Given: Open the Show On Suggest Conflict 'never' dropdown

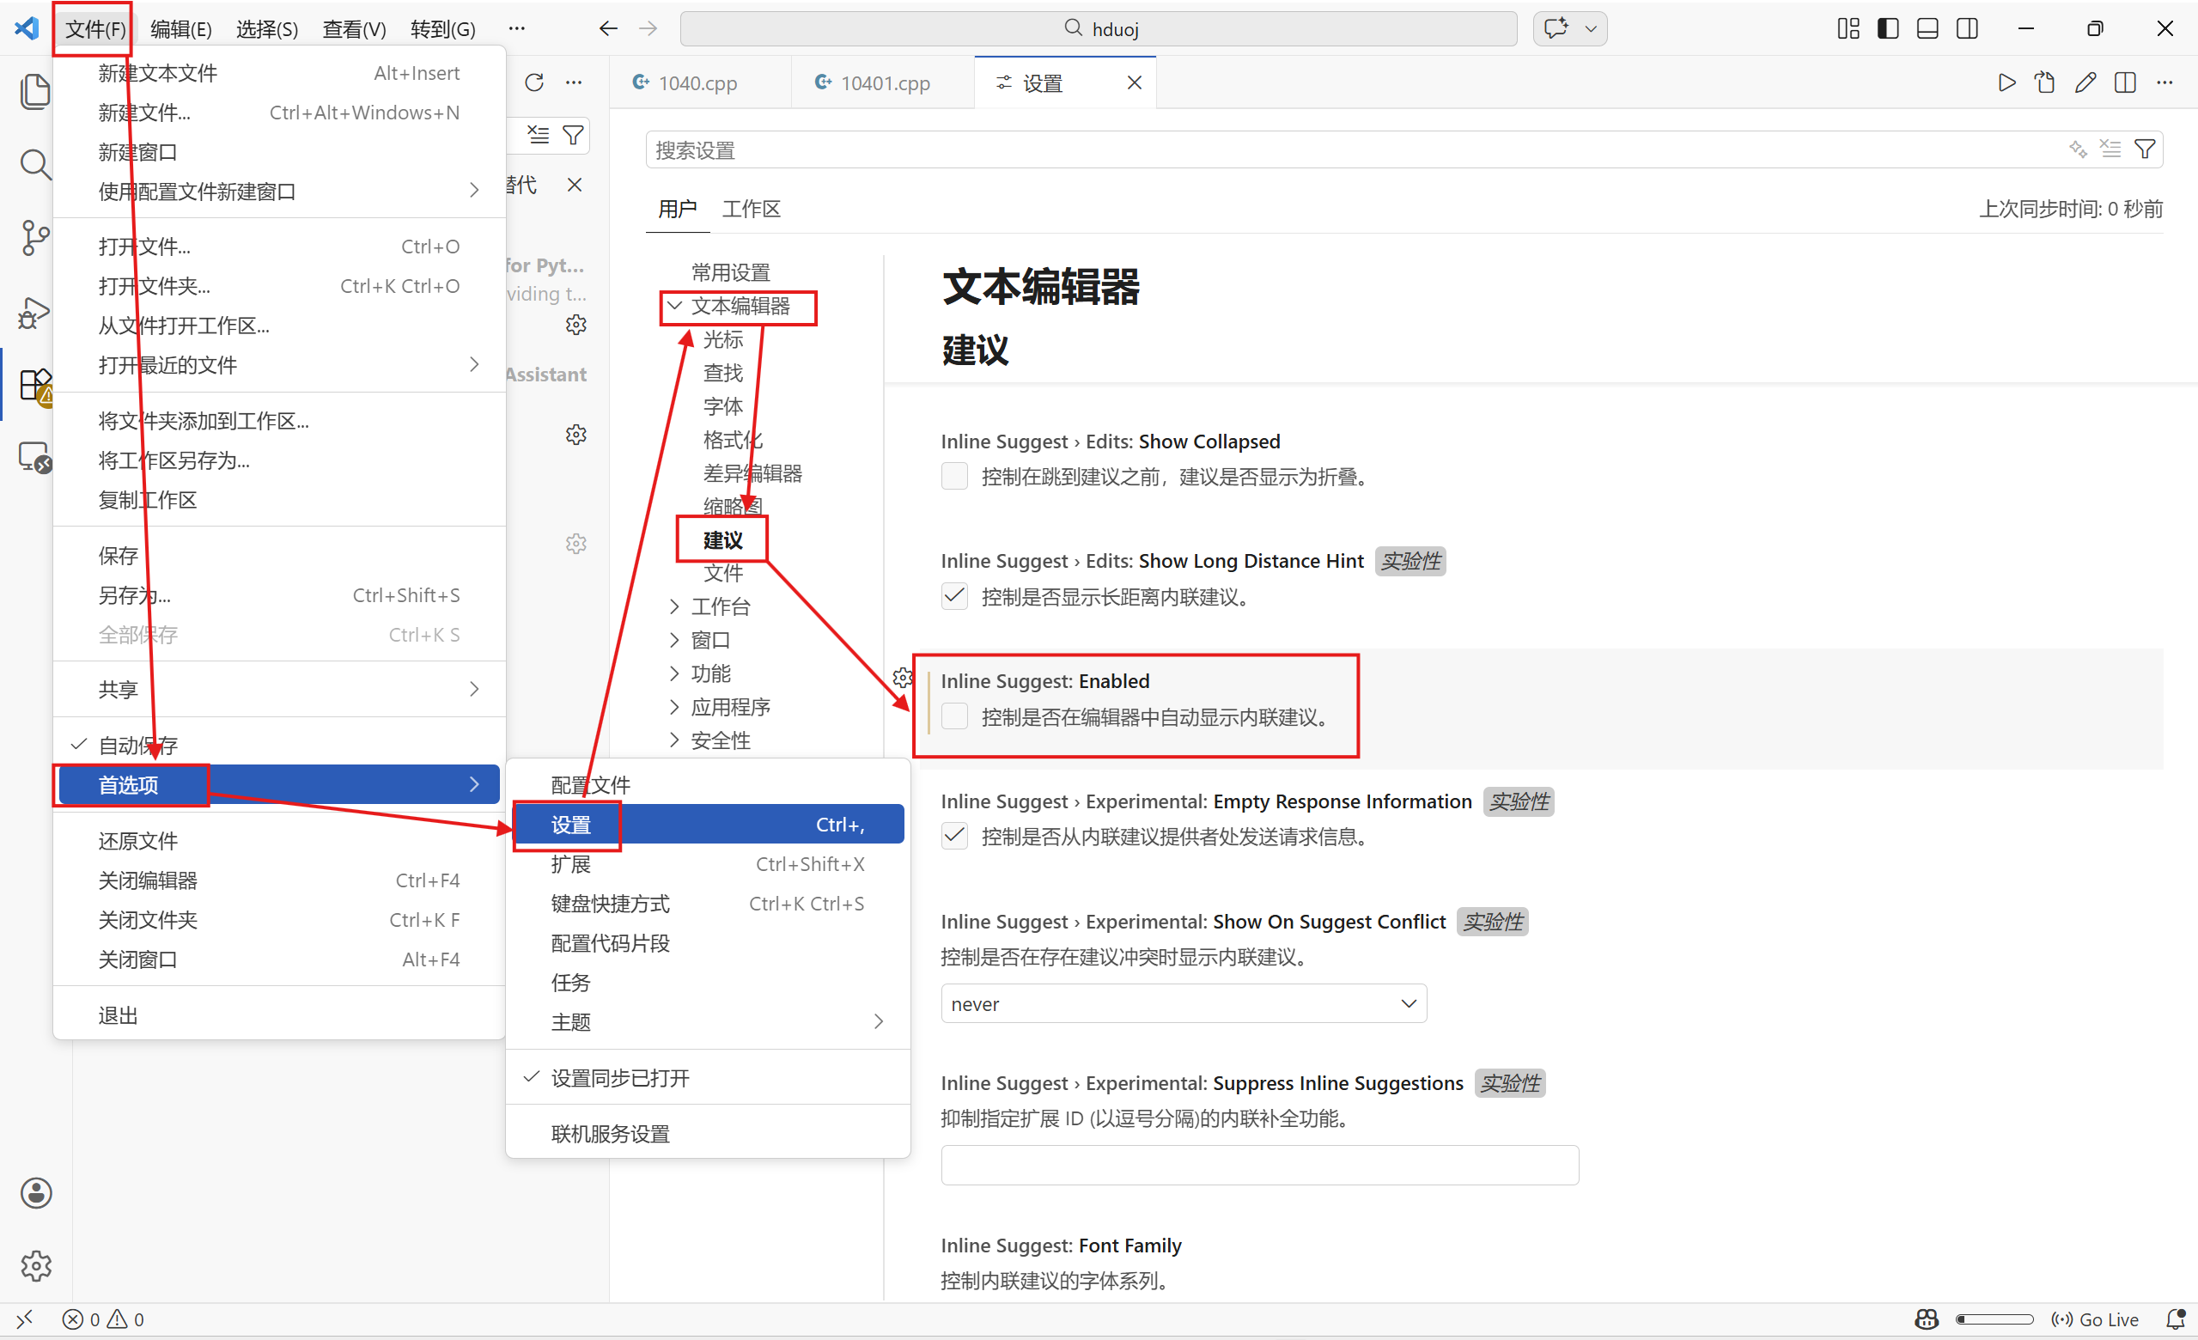Looking at the screenshot, I should (x=1183, y=1003).
